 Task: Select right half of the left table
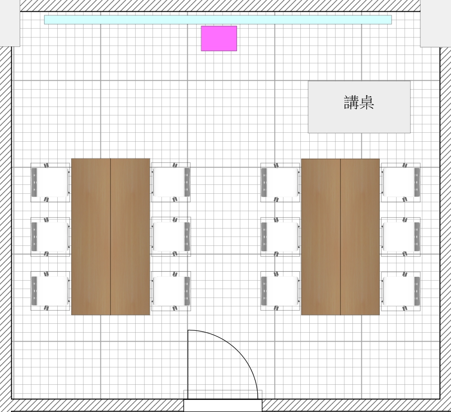point(130,237)
